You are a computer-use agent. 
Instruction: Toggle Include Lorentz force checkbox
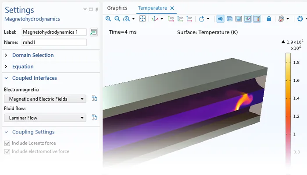(x=7, y=143)
